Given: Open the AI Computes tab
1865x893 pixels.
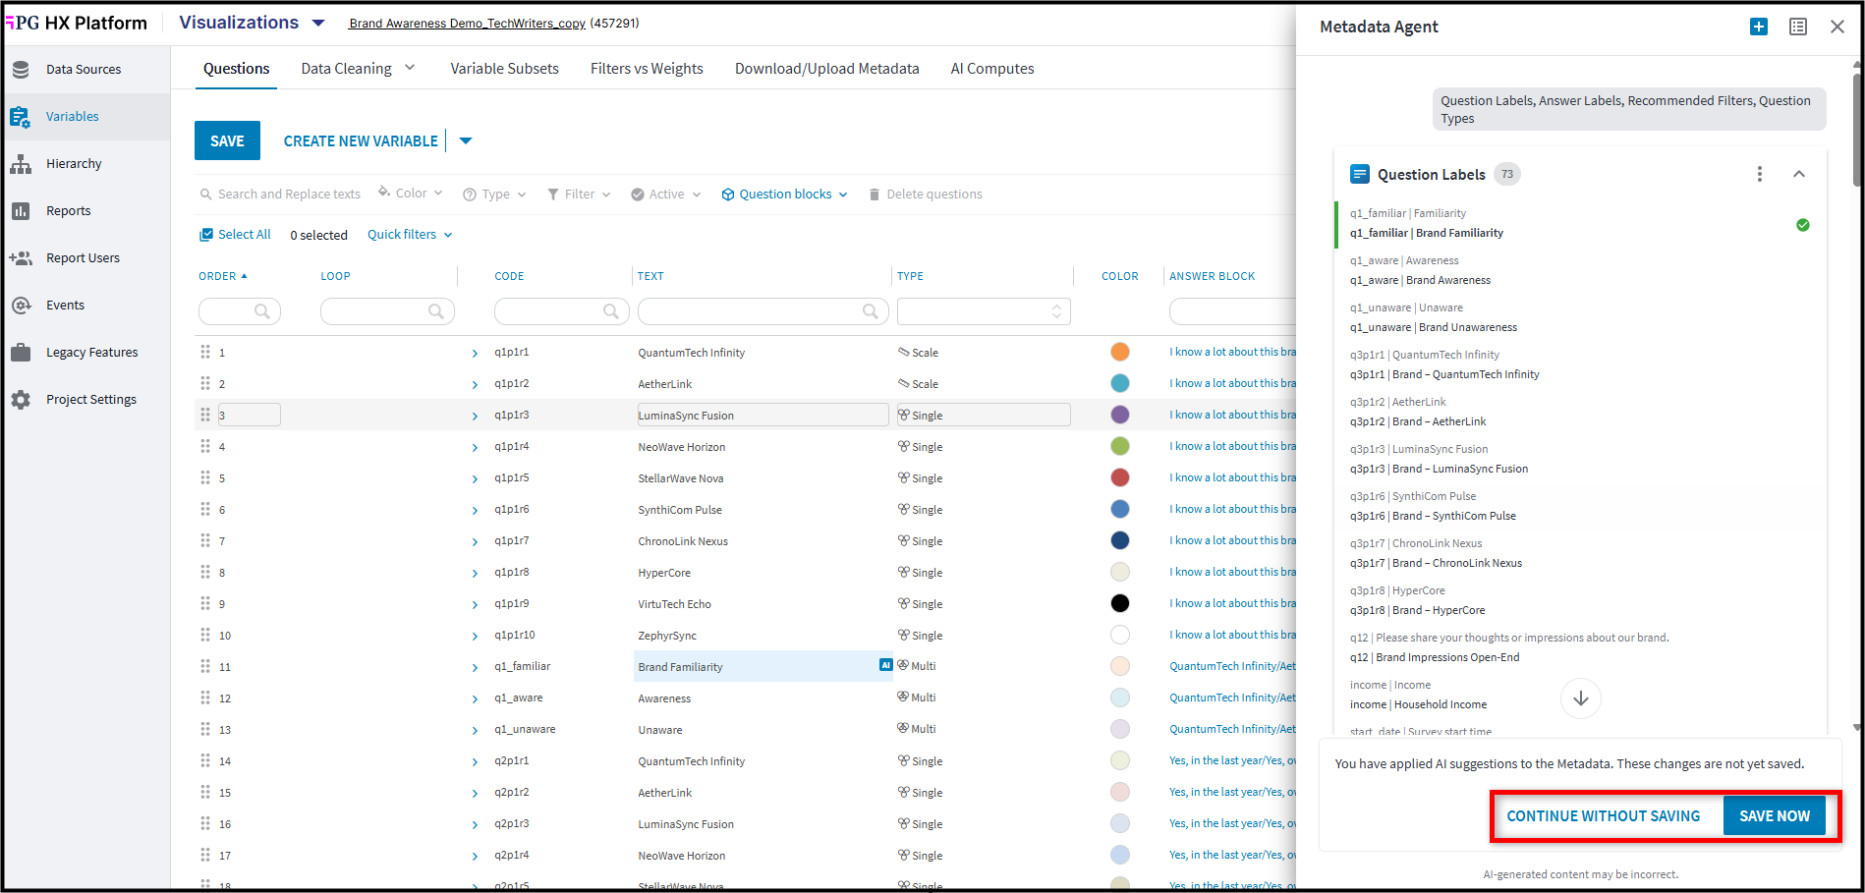Looking at the screenshot, I should point(992,69).
